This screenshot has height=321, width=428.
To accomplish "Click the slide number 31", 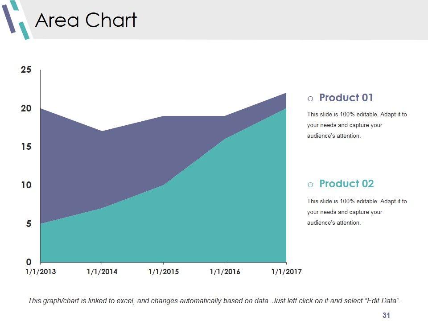I will pyautogui.click(x=386, y=315).
